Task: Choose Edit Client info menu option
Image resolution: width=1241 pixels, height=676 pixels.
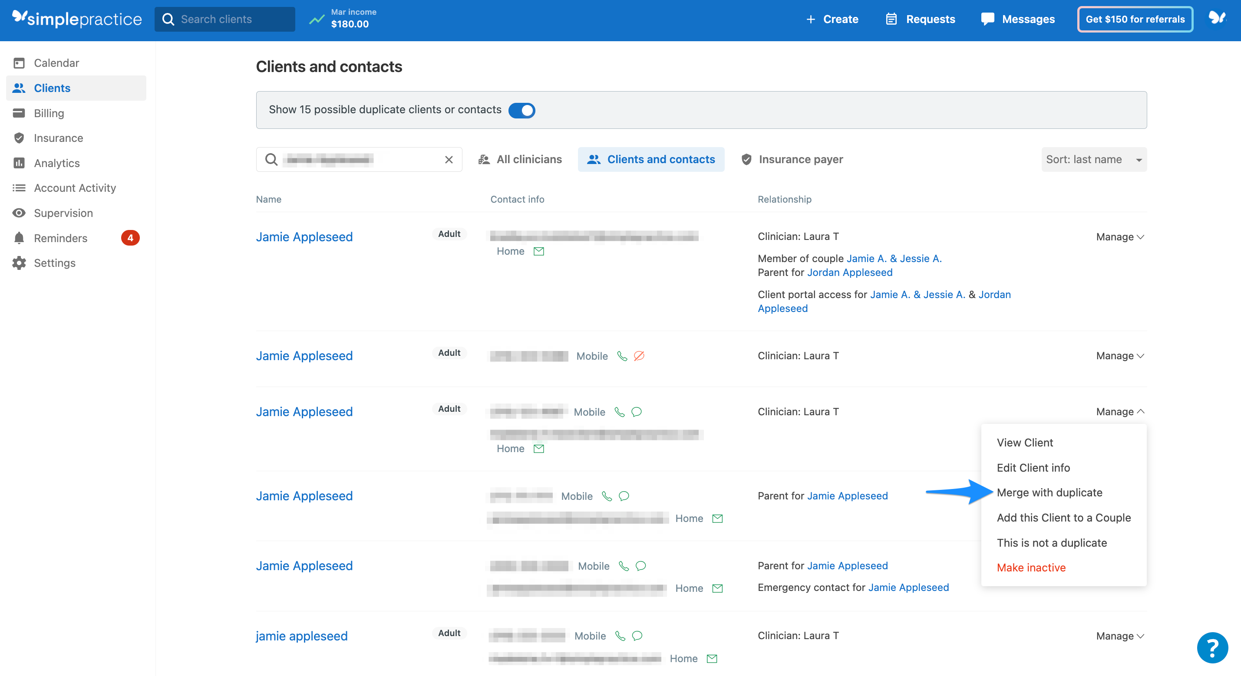Action: [x=1033, y=468]
